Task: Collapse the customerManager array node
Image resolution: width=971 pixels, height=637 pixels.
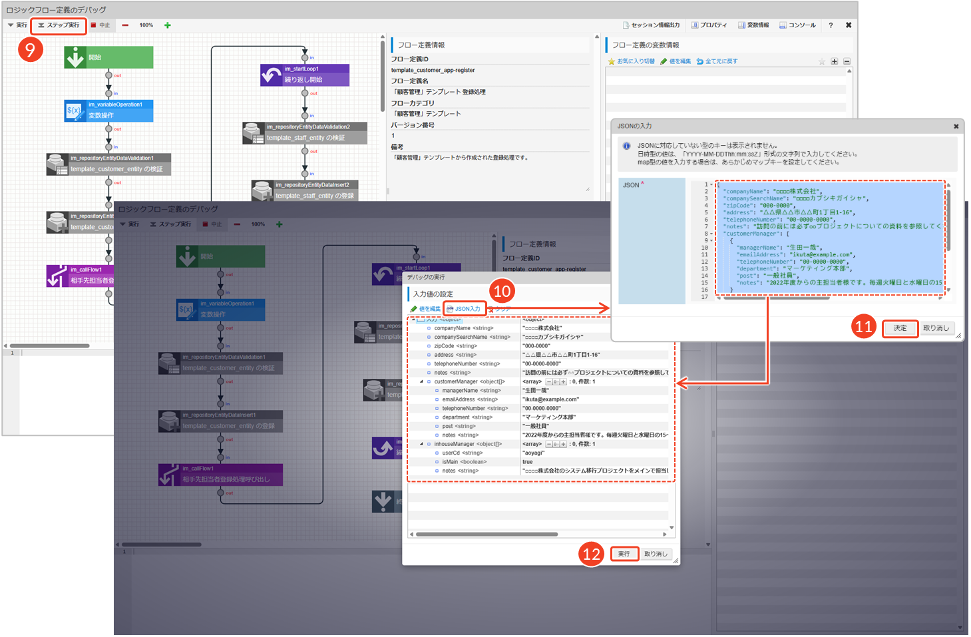Action: coord(421,382)
